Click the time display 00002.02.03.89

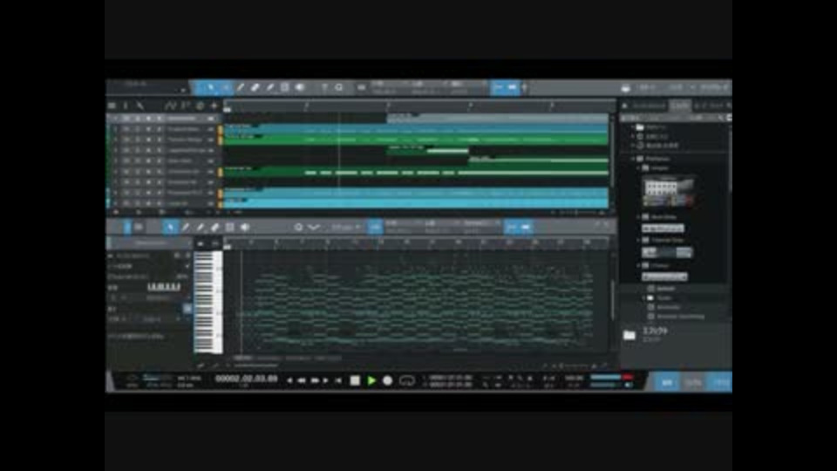[246, 379]
